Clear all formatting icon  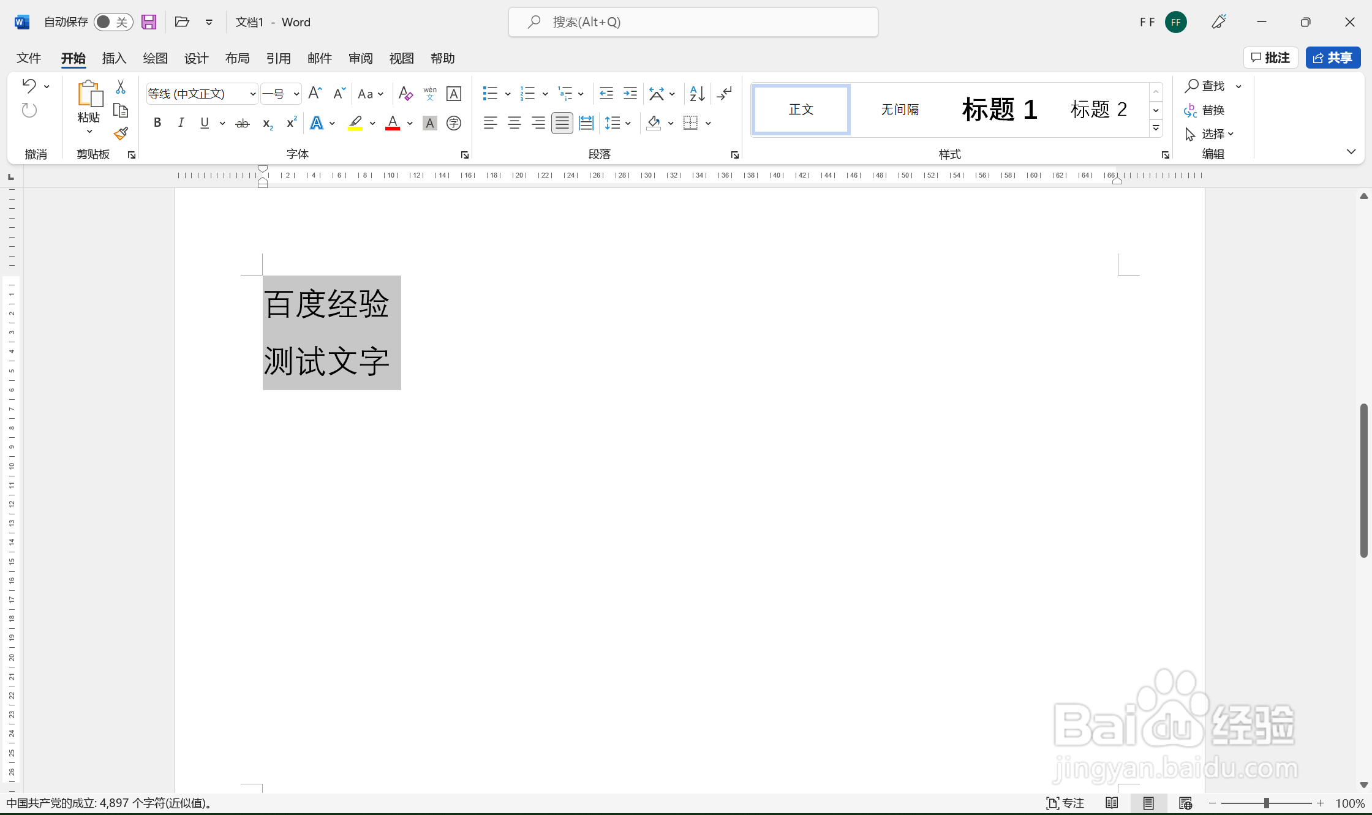point(405,93)
